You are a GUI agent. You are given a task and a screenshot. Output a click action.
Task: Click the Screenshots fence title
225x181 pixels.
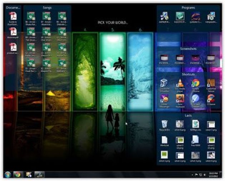pos(188,49)
